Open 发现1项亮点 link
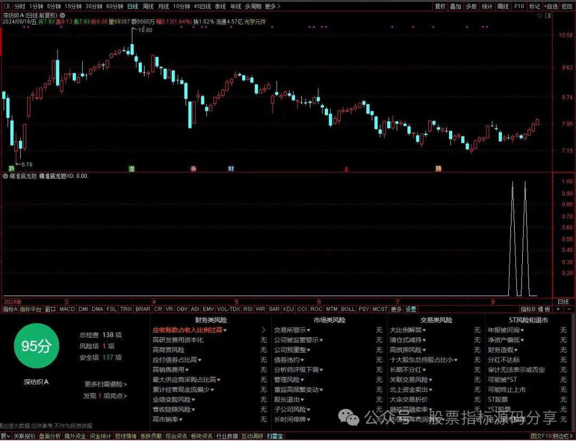The image size is (576, 441). (x=106, y=396)
